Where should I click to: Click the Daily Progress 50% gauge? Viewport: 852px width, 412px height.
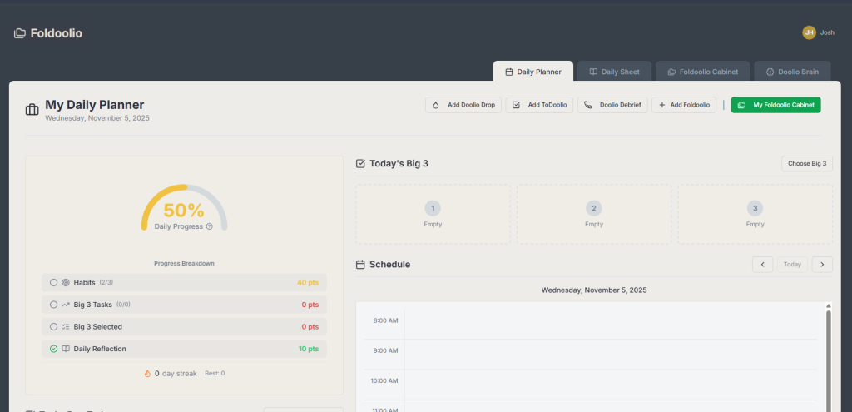(184, 210)
